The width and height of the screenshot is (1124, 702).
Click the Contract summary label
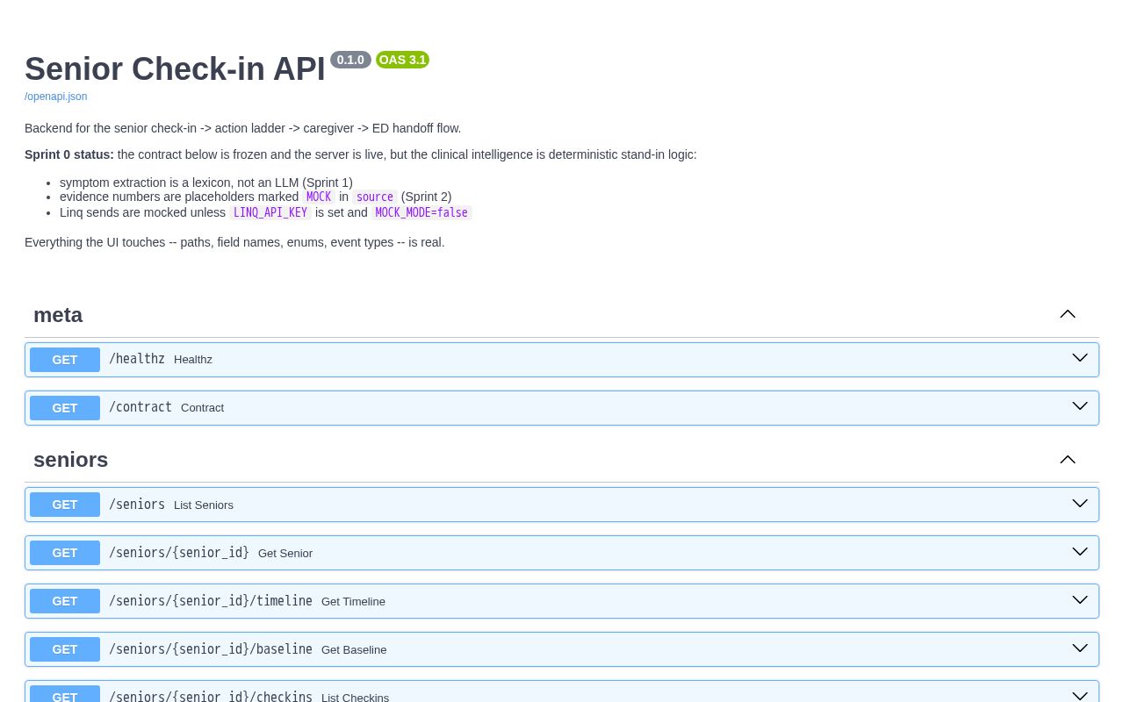pos(203,408)
